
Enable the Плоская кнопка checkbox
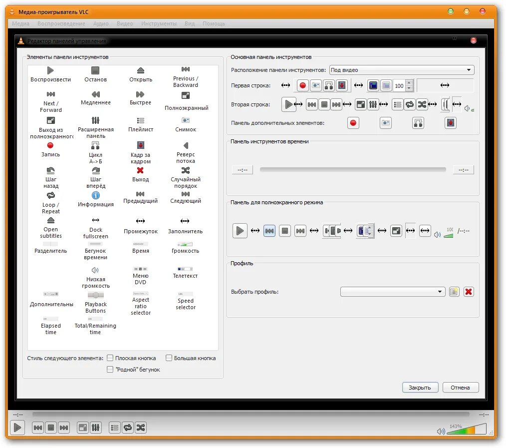[110, 358]
